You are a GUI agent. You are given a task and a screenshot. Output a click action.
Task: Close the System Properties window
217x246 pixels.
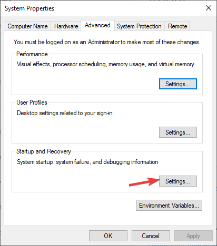[x=209, y=8]
